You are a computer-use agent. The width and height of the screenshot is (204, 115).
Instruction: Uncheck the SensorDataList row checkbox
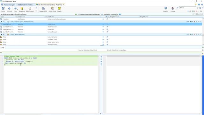click(x=107, y=32)
